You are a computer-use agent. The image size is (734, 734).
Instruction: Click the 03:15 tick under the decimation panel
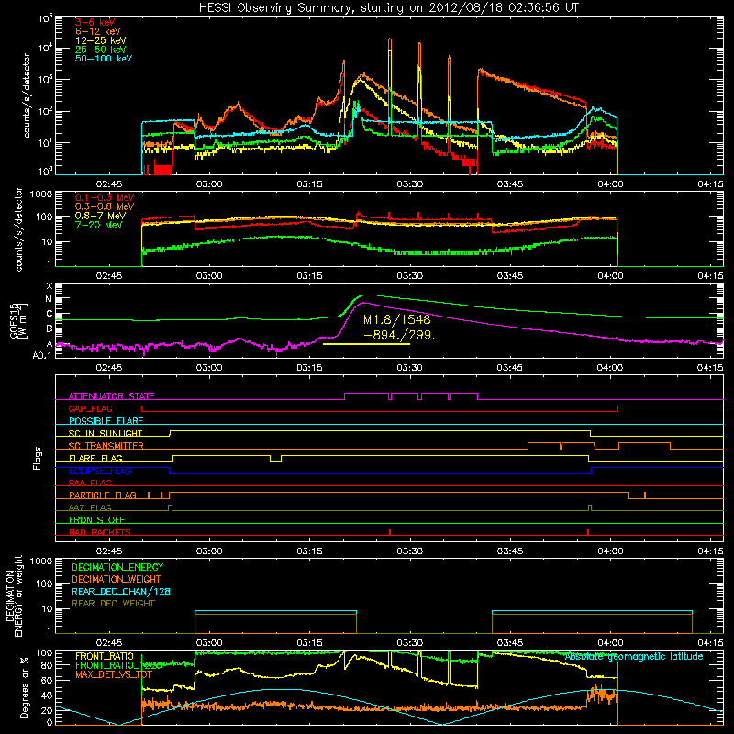click(309, 643)
